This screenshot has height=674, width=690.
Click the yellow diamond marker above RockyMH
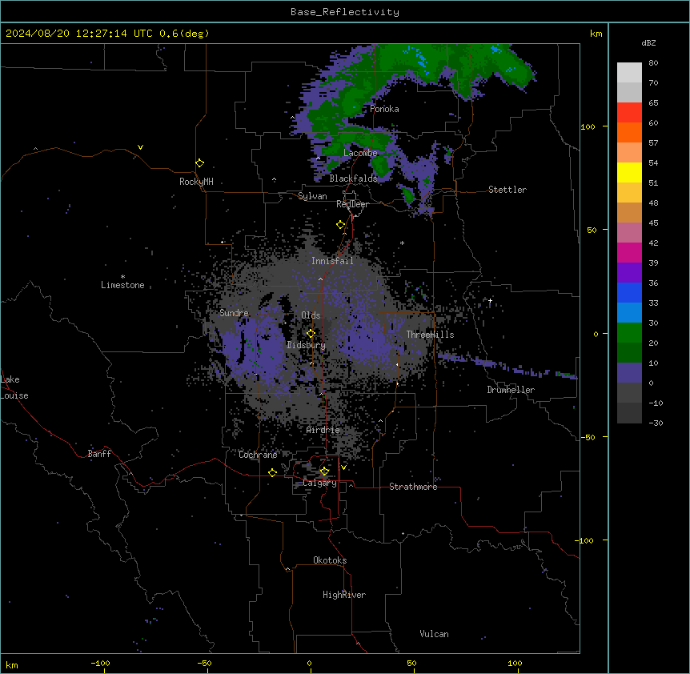(x=200, y=163)
